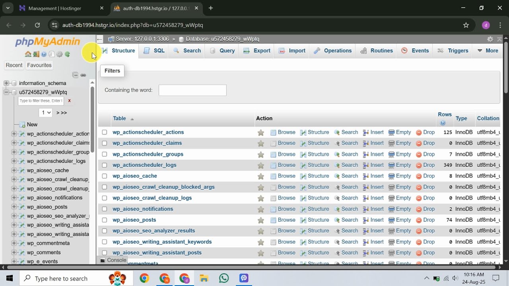Click the log out door icon

click(x=36, y=54)
